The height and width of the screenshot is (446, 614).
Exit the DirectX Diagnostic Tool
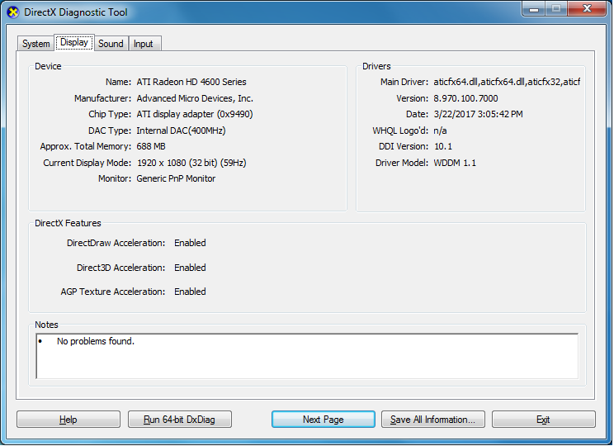pyautogui.click(x=543, y=420)
